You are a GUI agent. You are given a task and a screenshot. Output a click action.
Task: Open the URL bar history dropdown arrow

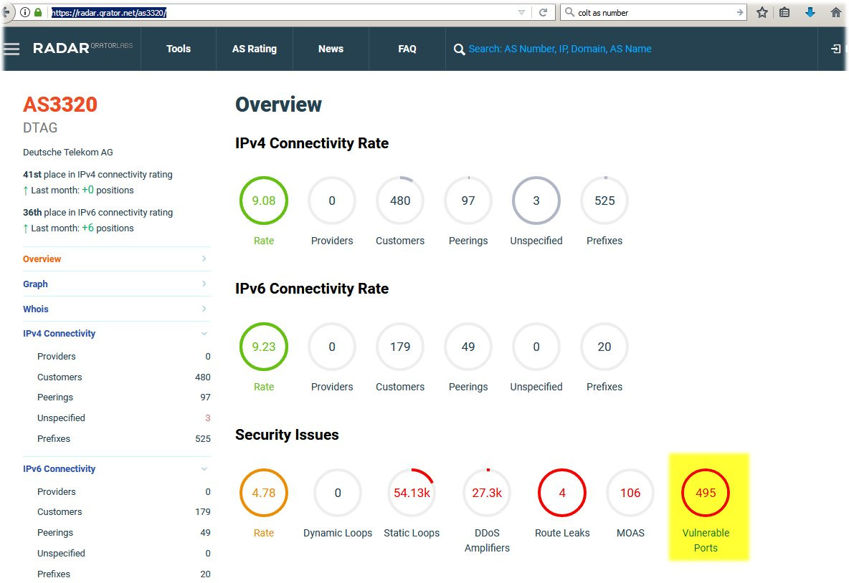521,12
